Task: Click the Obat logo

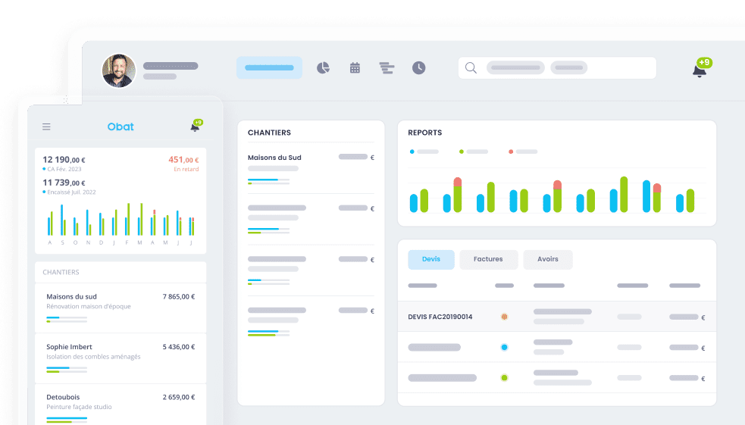Action: tap(121, 127)
